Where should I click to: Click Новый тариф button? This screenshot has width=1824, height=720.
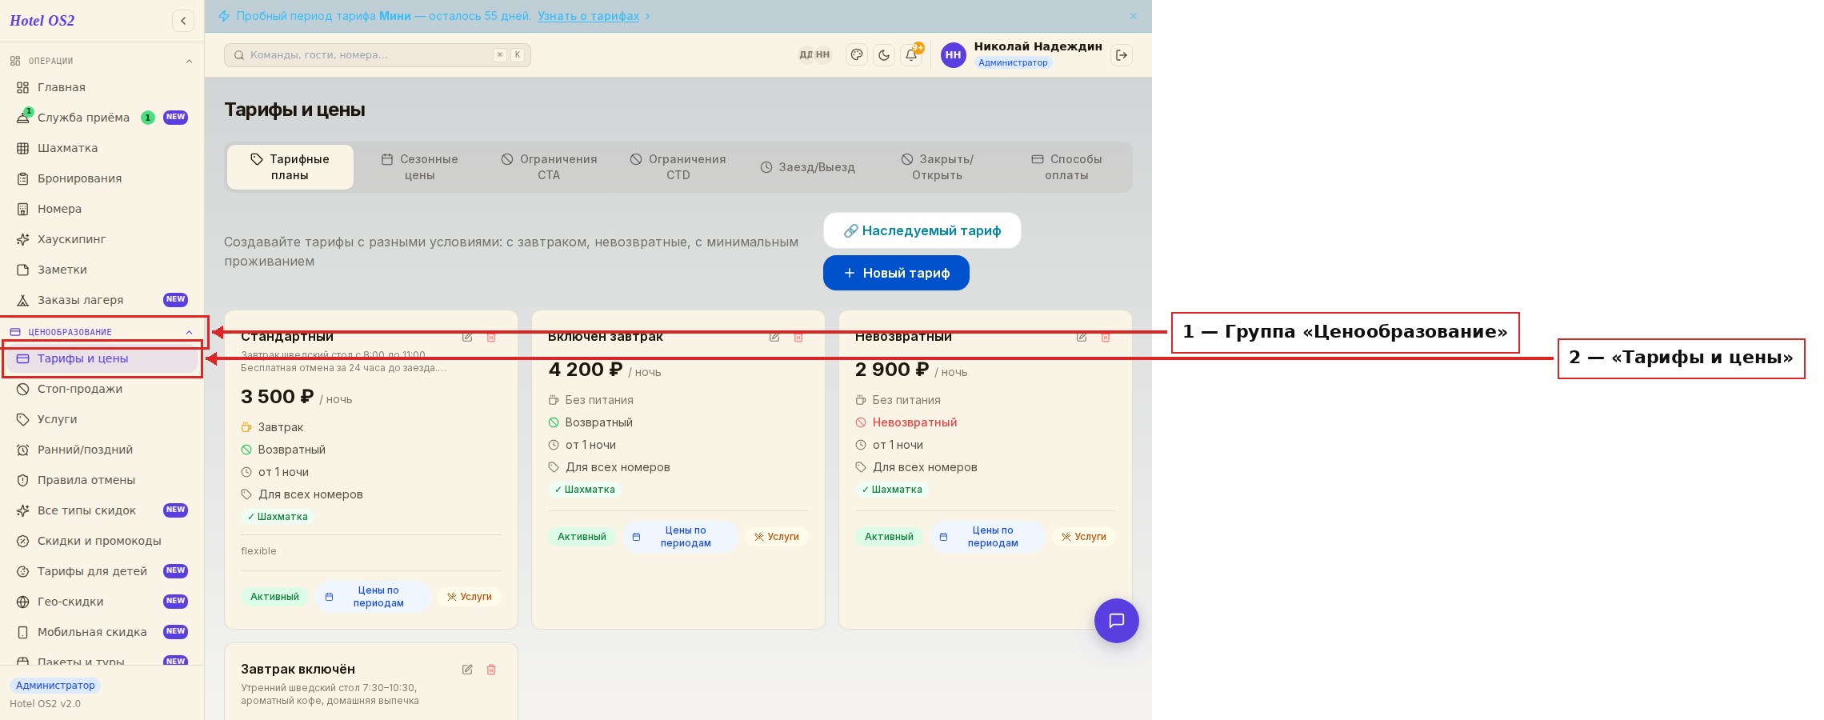(896, 273)
